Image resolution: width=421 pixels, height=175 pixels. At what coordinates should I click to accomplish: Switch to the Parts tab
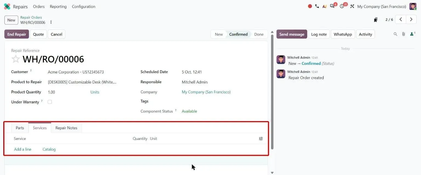20,128
